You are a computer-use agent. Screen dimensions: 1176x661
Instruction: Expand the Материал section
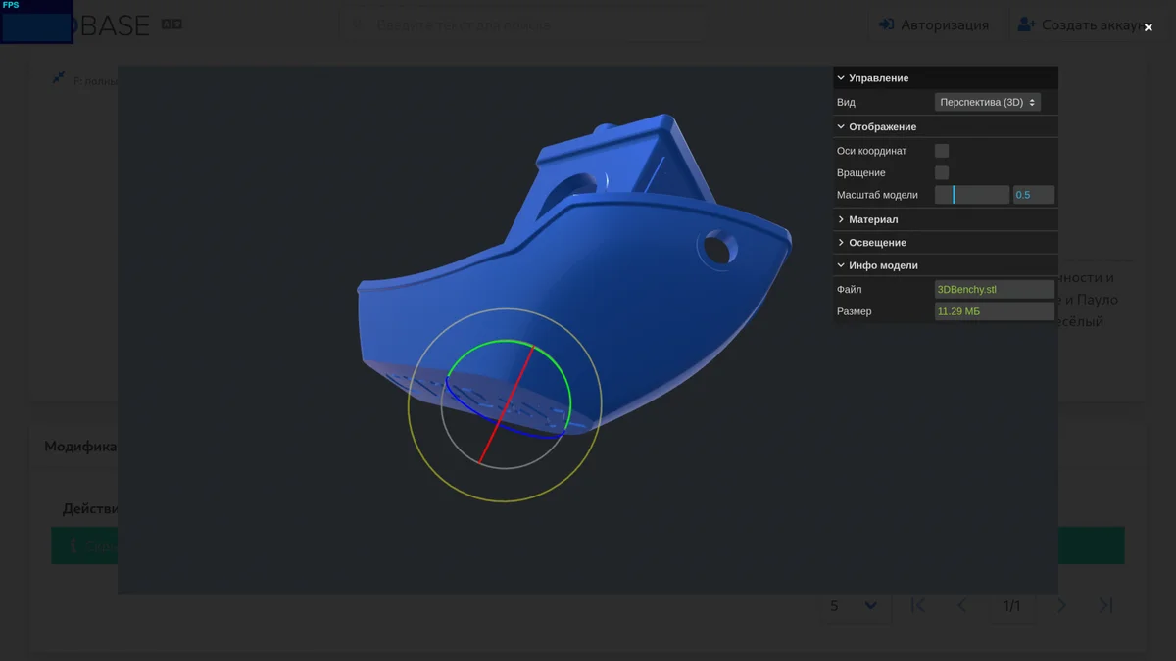[946, 220]
